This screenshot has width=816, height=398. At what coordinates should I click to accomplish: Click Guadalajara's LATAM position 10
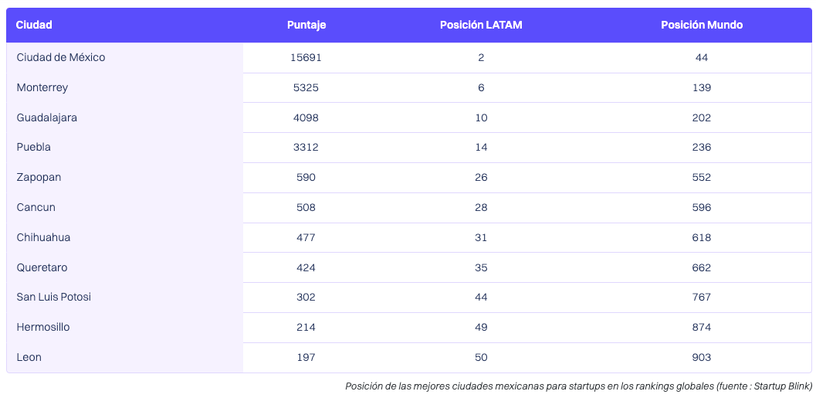[481, 117]
